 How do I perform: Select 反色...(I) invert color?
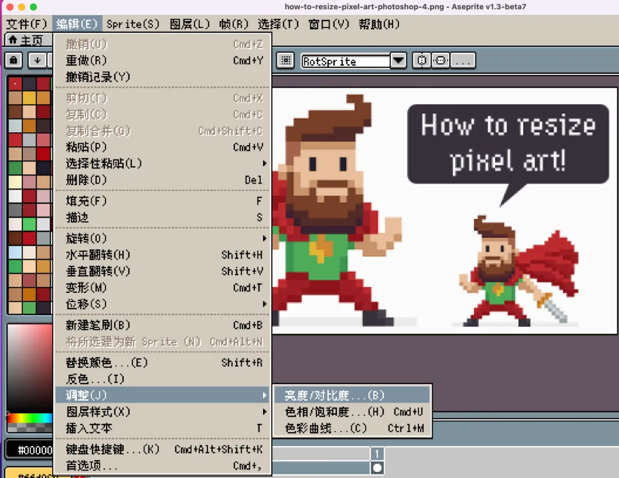(x=162, y=379)
